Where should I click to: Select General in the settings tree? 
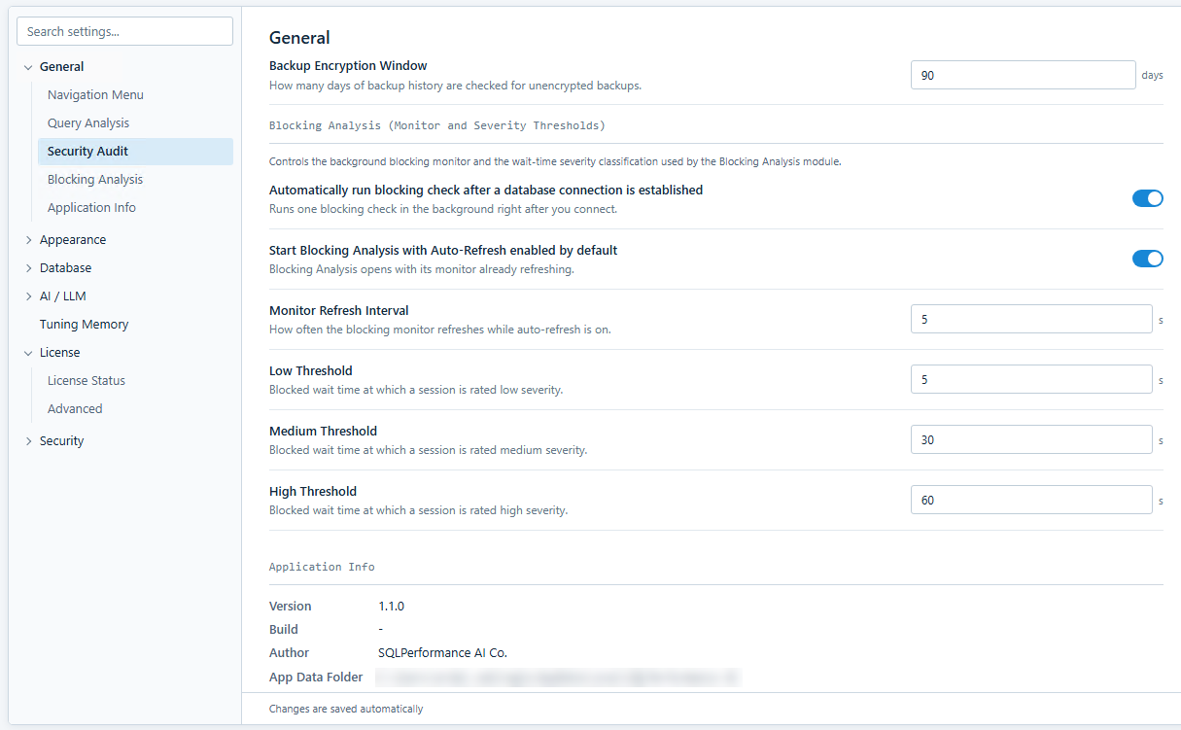61,67
